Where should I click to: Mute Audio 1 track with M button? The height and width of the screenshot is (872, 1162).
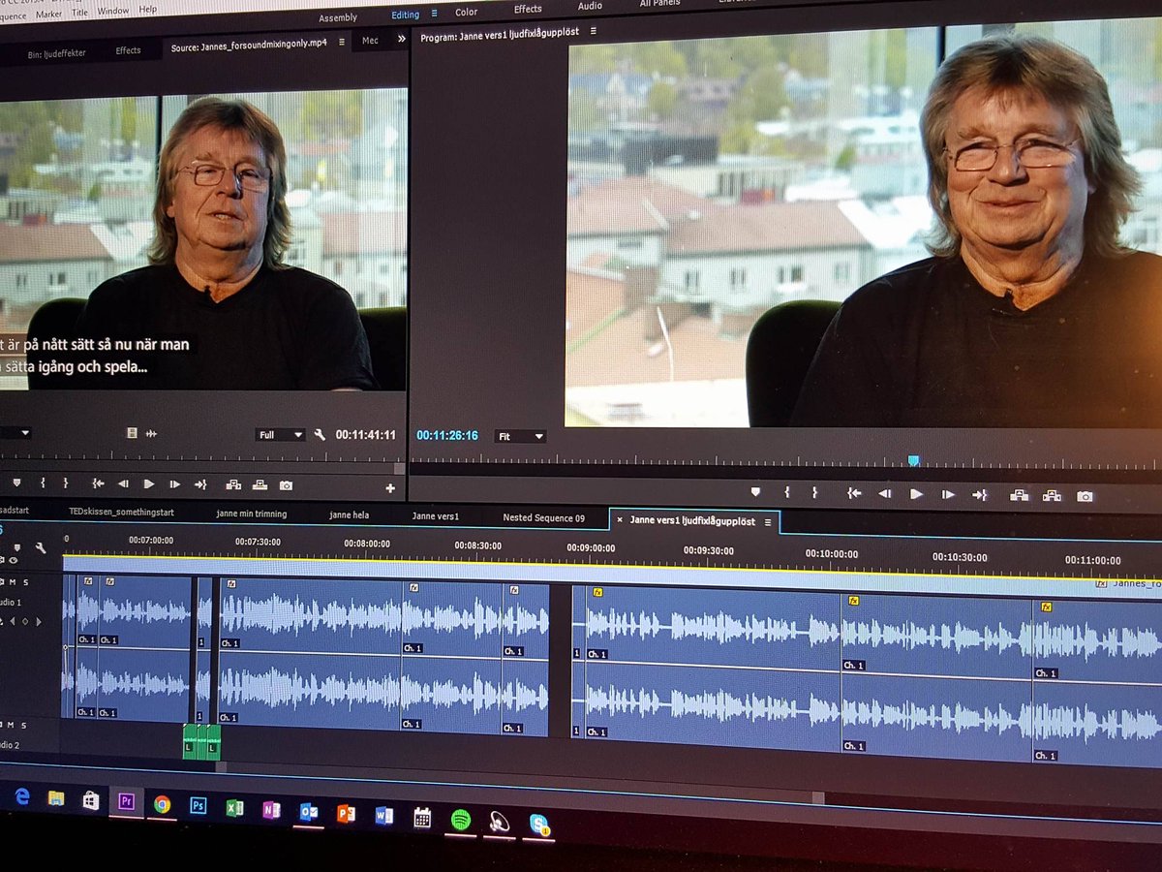[13, 581]
